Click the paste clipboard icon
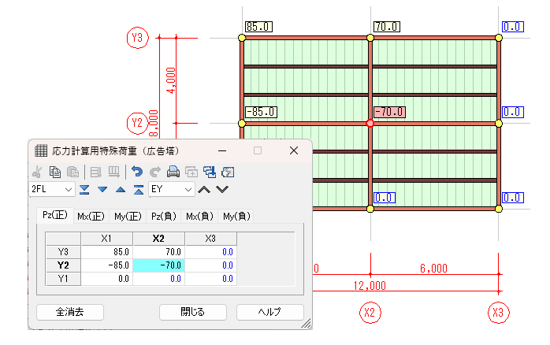550x345 pixels. [x=72, y=172]
